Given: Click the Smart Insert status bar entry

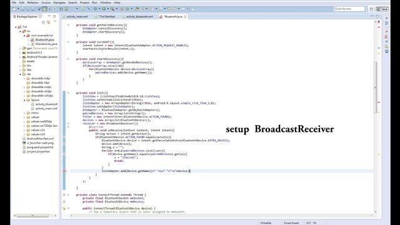Looking at the screenshot, I should coord(291,222).
